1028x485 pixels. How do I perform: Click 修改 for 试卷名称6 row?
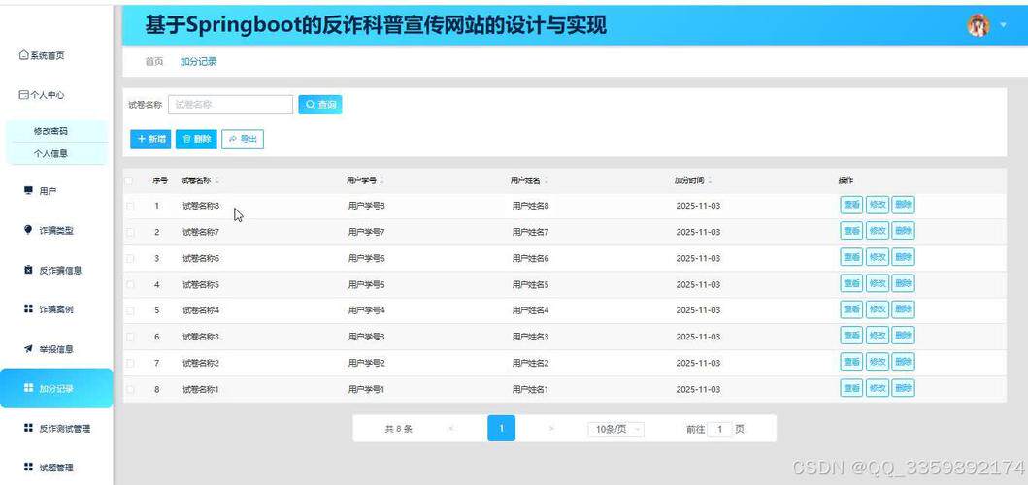pos(878,257)
